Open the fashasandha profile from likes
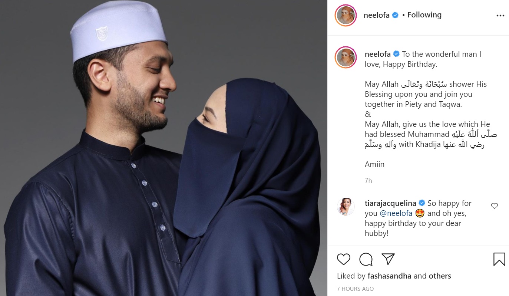This screenshot has height=296, width=509. click(389, 276)
